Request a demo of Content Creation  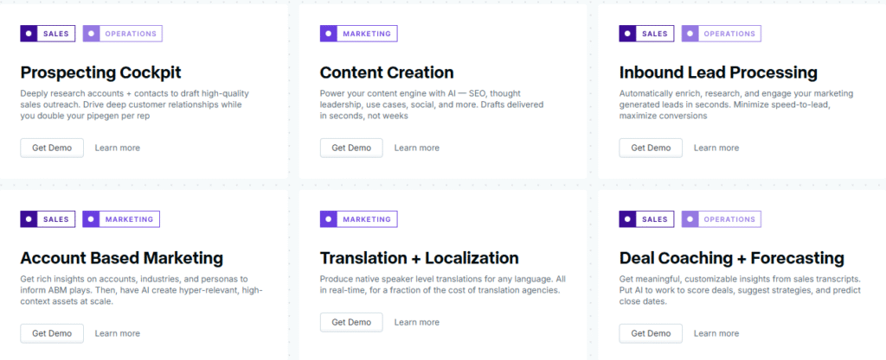[351, 148]
